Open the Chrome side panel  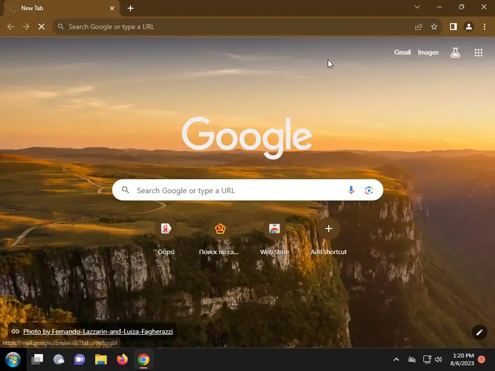click(453, 27)
